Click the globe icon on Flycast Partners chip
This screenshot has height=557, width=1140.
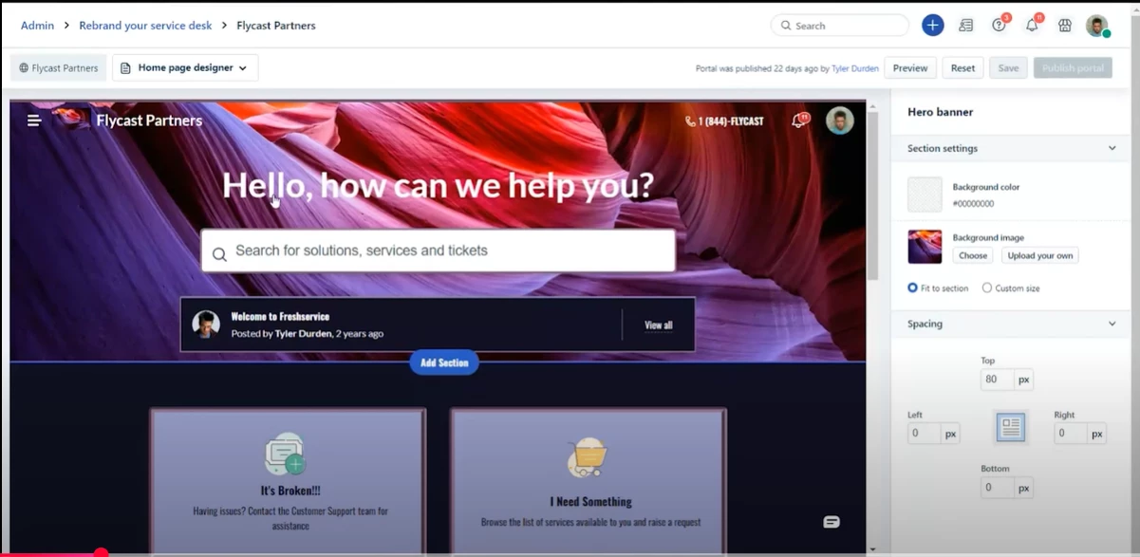coord(24,68)
